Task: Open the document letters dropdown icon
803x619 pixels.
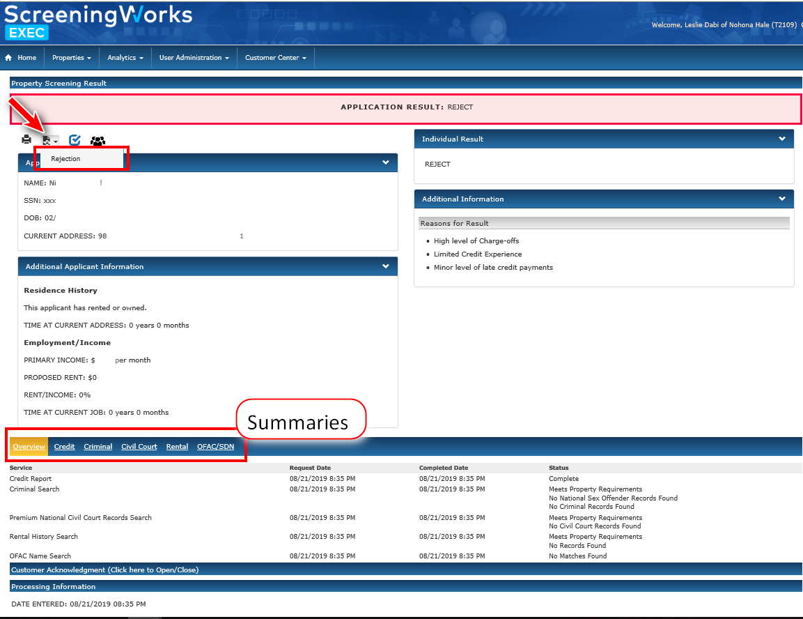Action: tap(49, 140)
